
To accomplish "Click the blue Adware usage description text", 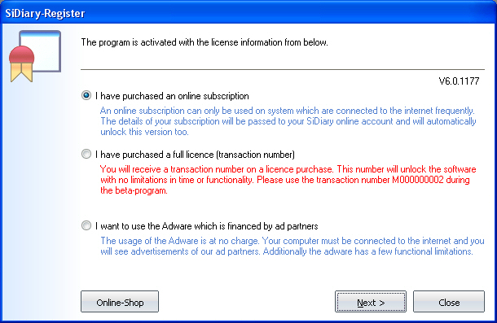I will [x=292, y=246].
